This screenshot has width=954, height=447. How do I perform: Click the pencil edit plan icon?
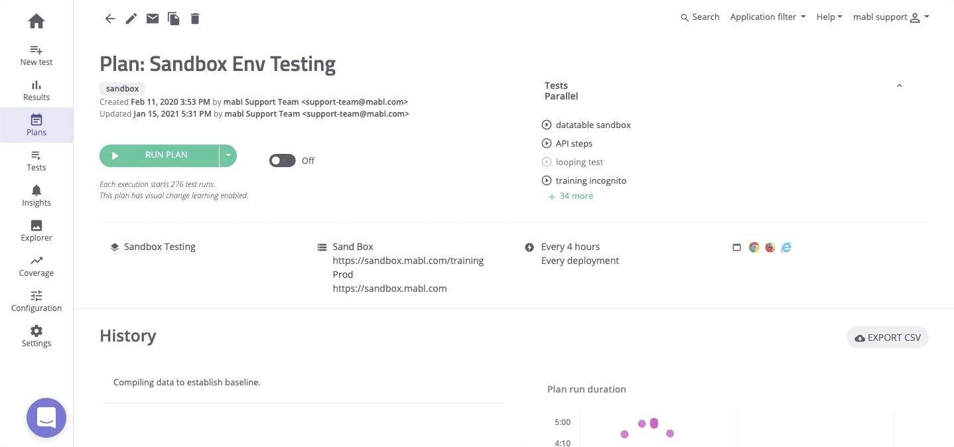coord(131,19)
